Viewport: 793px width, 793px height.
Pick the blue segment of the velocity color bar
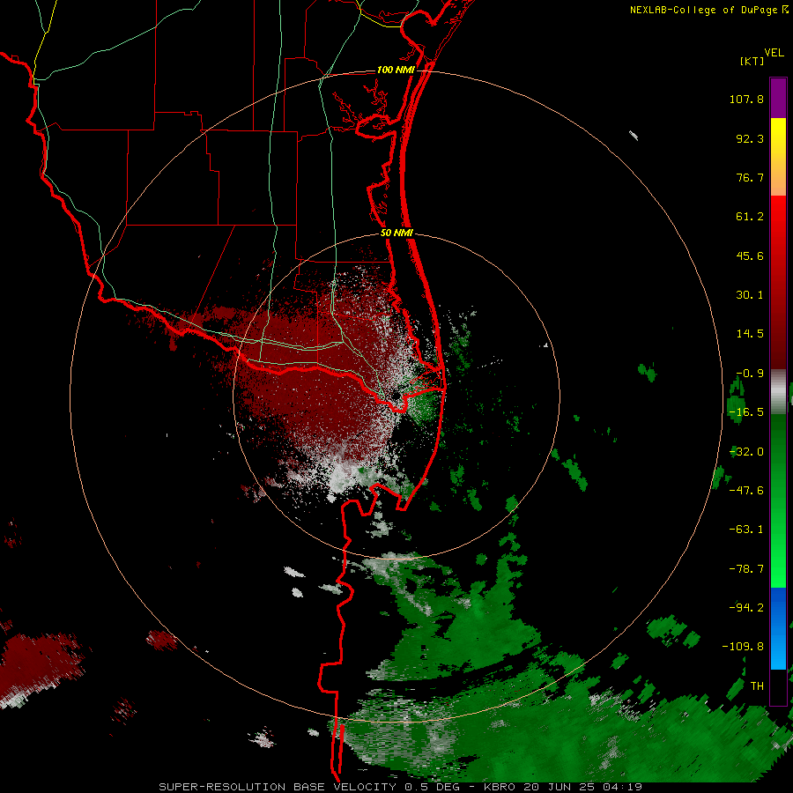(778, 628)
